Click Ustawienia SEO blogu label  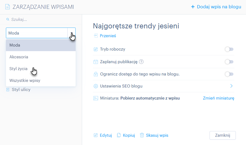pos(121,86)
